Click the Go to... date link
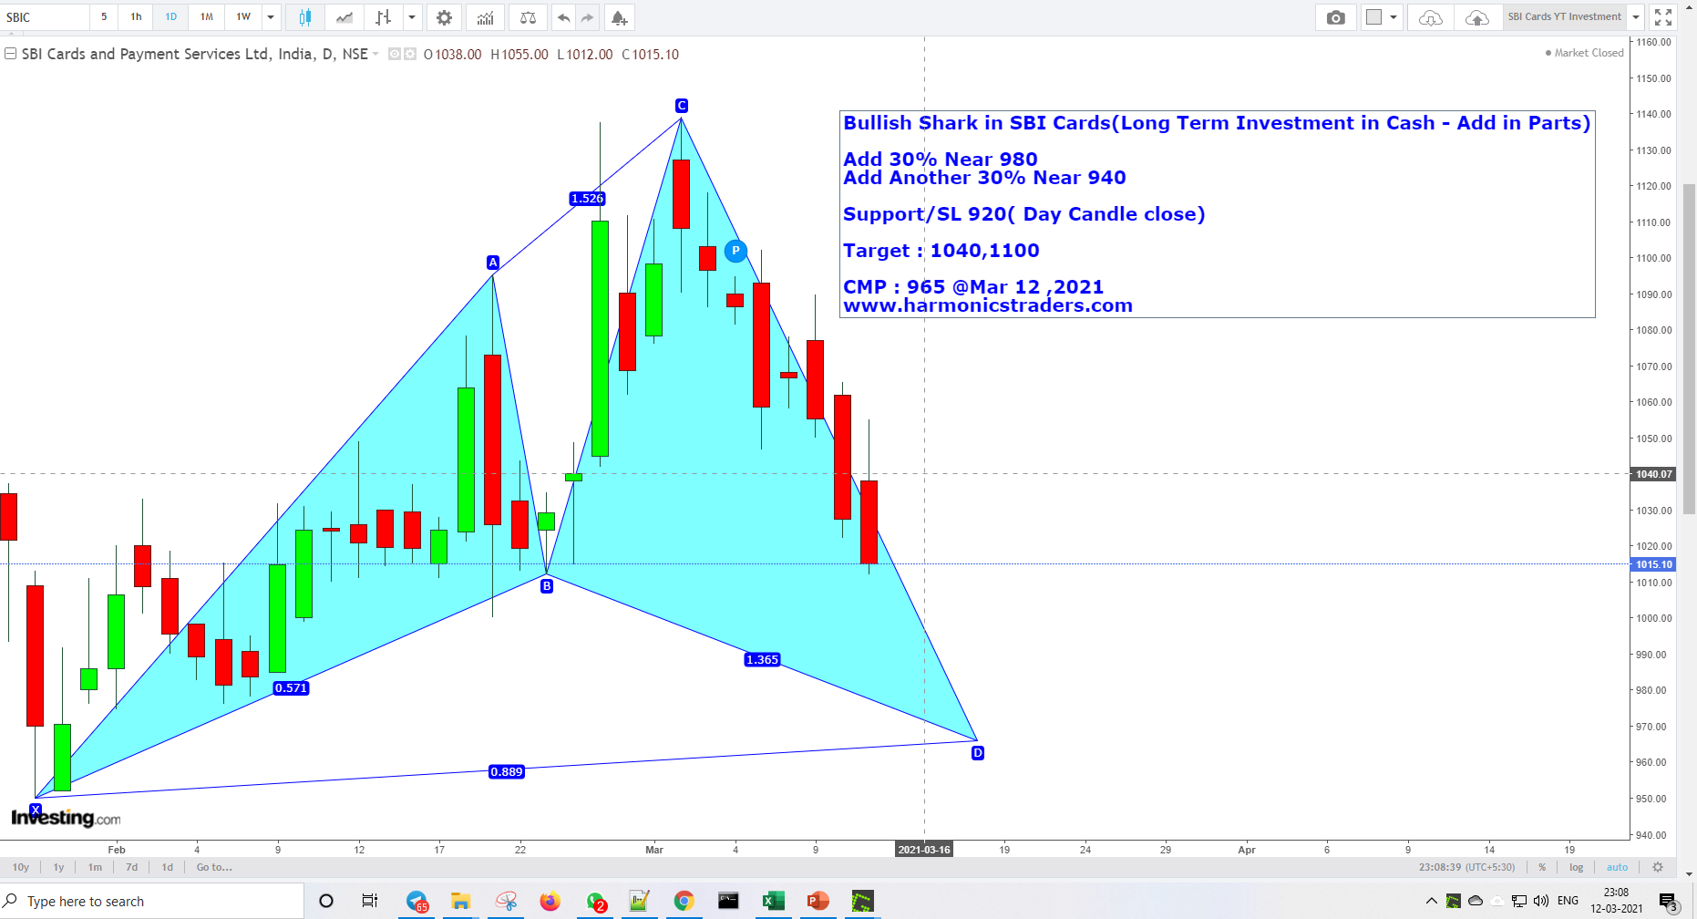This screenshot has width=1697, height=919. pos(213,867)
